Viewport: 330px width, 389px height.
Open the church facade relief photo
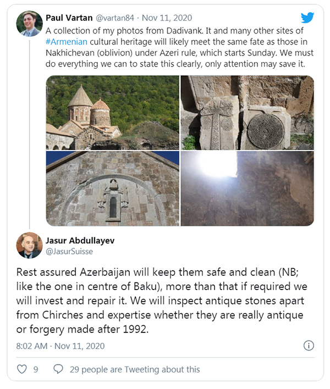tap(113, 188)
